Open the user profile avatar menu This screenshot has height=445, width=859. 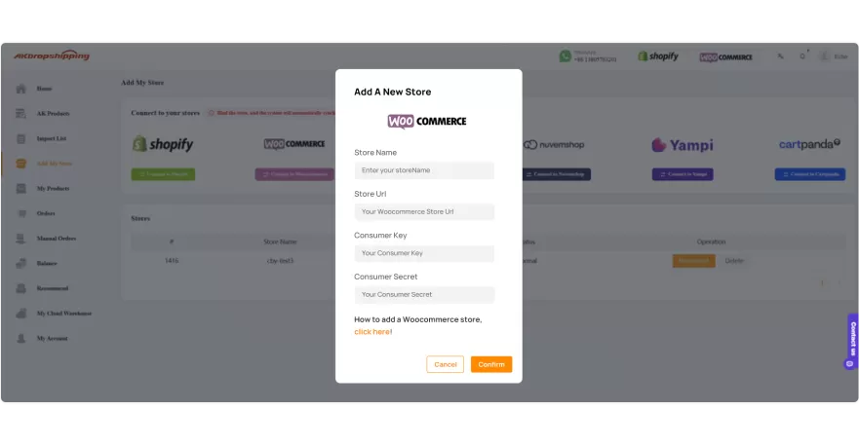[825, 56]
